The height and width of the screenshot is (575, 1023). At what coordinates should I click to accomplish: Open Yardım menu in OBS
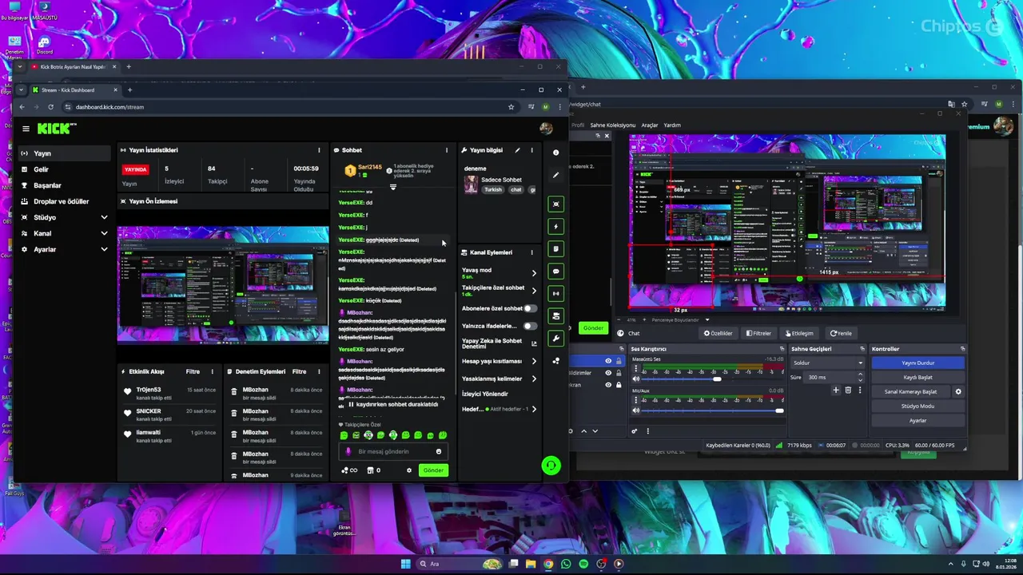point(672,125)
